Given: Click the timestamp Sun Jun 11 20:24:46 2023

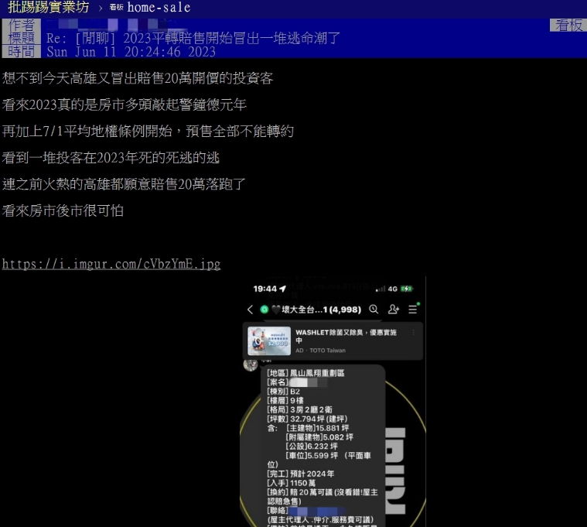Looking at the screenshot, I should click(x=131, y=52).
